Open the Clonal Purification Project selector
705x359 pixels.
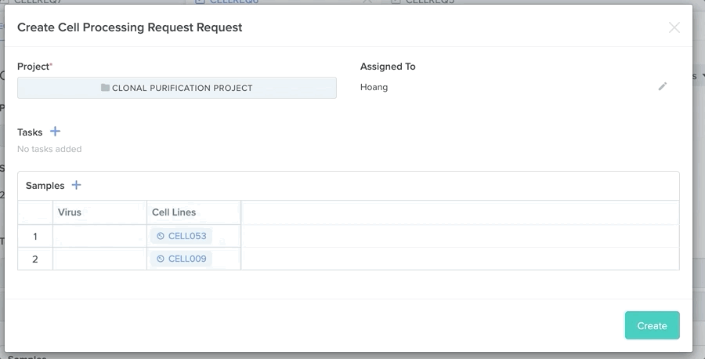click(x=177, y=88)
